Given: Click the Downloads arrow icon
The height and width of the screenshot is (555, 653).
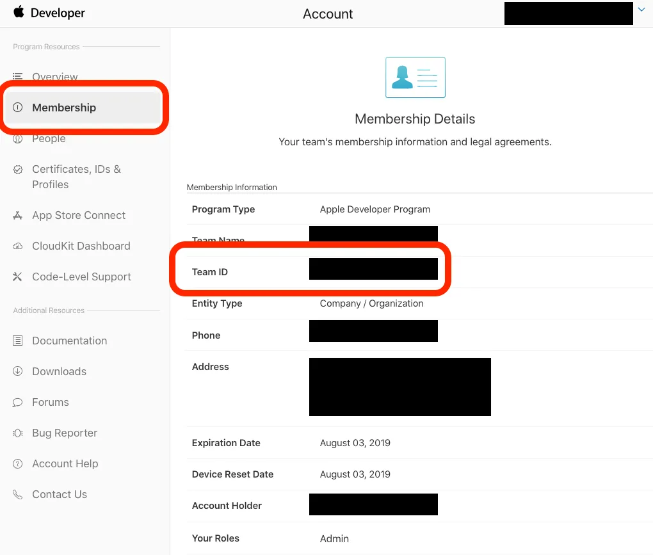Looking at the screenshot, I should (x=18, y=372).
